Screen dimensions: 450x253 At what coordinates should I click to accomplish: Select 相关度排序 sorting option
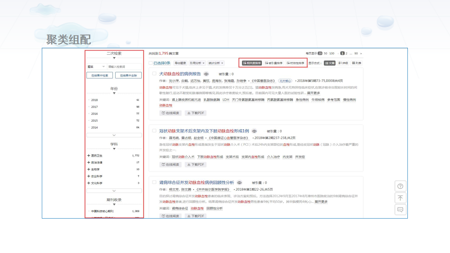252,63
